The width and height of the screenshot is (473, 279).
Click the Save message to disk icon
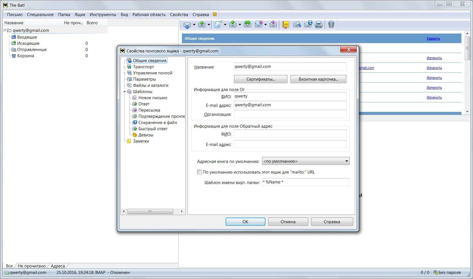[308, 25]
